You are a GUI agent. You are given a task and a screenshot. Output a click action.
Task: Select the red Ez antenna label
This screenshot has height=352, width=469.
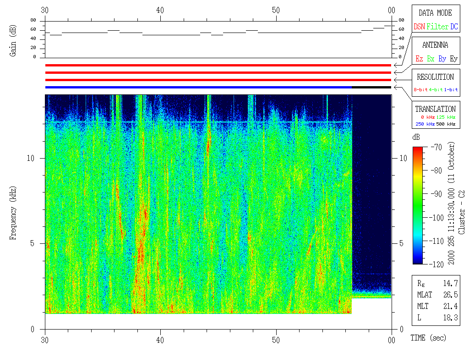[x=419, y=59]
